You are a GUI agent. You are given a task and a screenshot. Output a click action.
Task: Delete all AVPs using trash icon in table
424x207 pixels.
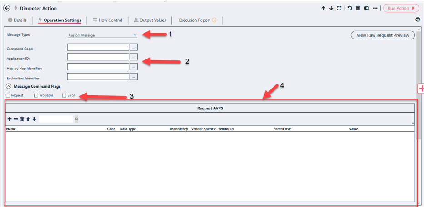[22, 119]
